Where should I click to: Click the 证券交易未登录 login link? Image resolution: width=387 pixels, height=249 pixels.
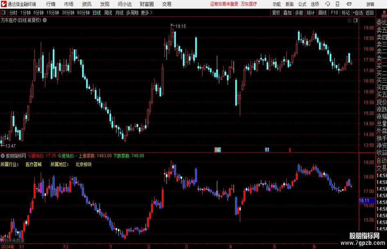[x=224, y=4]
